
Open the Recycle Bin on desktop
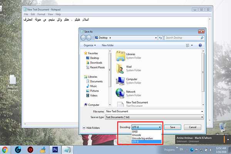[x=222, y=126]
